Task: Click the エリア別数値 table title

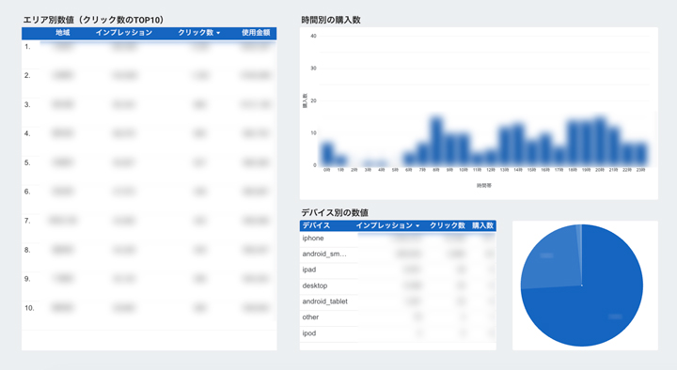Action: (x=93, y=20)
